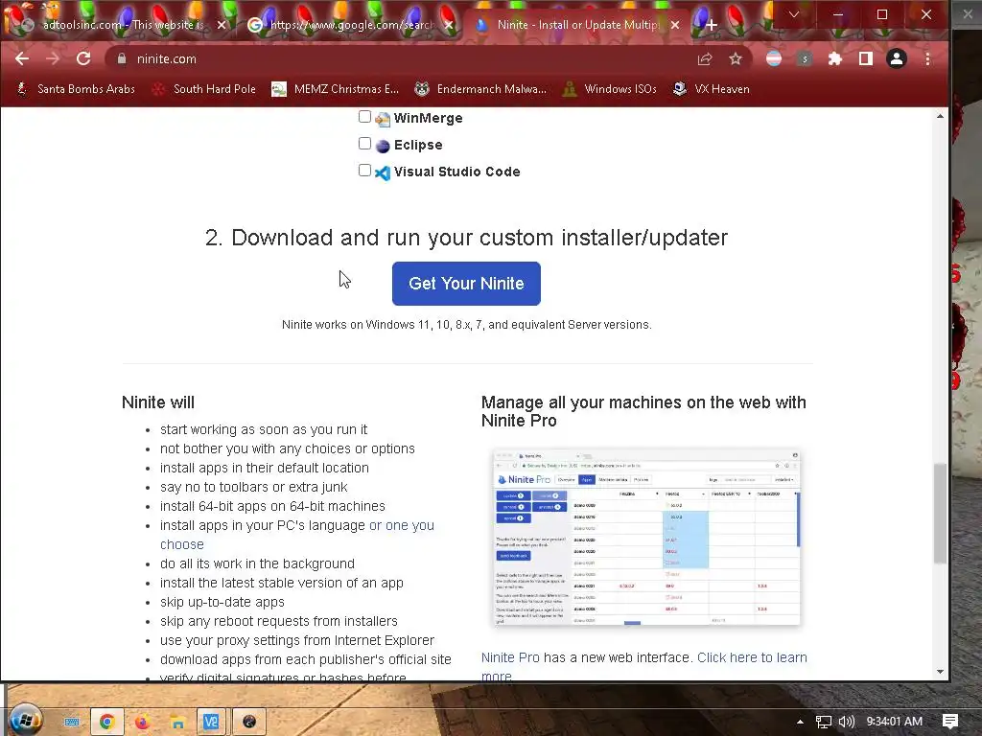This screenshot has width=982, height=736.
Task: Click the striped flag extension icon
Action: [774, 58]
